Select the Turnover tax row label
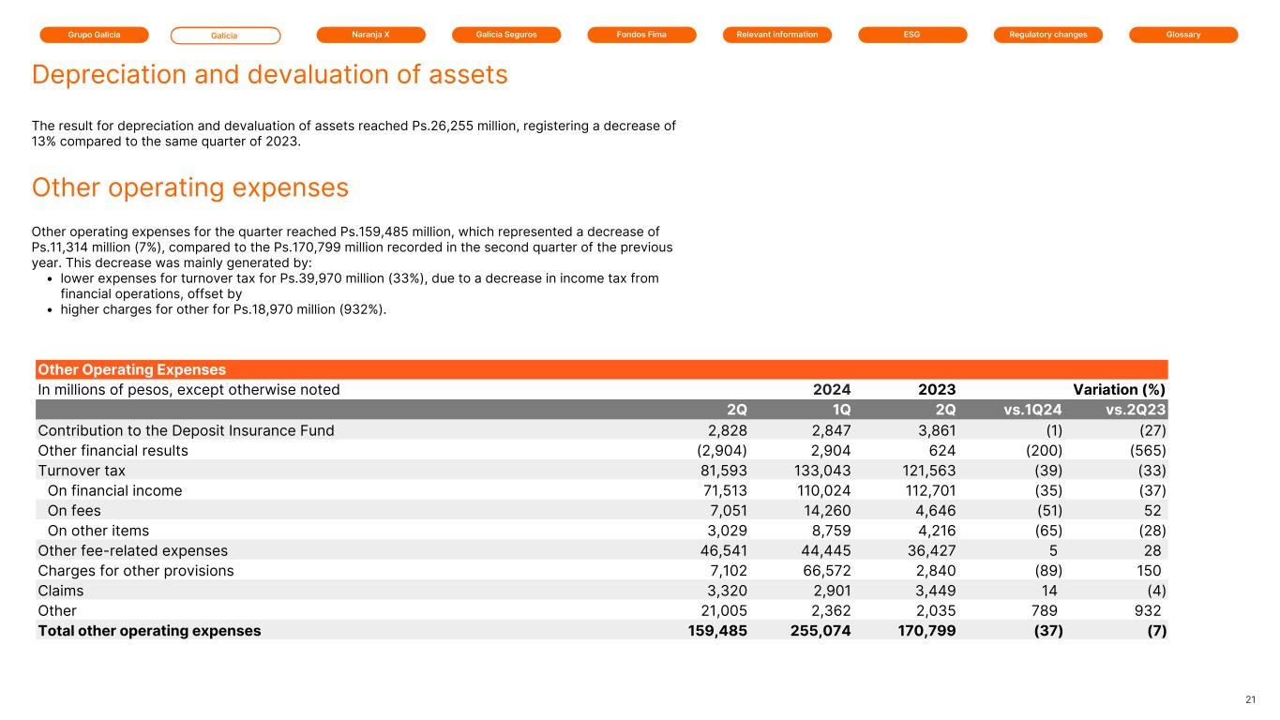Viewport: 1280px width, 720px height. click(x=82, y=471)
